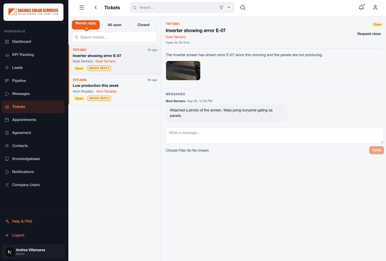Screen dimensions: 386x261
Task: Go to Contacts in sidebar
Action: click(x=33, y=146)
